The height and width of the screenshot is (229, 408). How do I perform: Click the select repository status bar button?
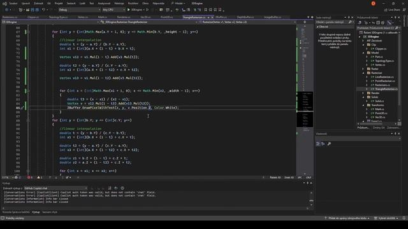(386, 218)
